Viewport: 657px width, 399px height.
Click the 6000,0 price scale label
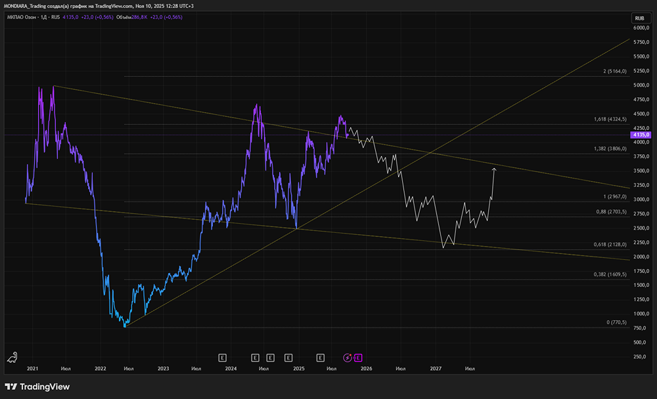point(642,28)
